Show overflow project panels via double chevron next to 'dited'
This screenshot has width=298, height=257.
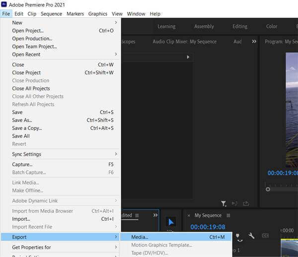coord(155,215)
